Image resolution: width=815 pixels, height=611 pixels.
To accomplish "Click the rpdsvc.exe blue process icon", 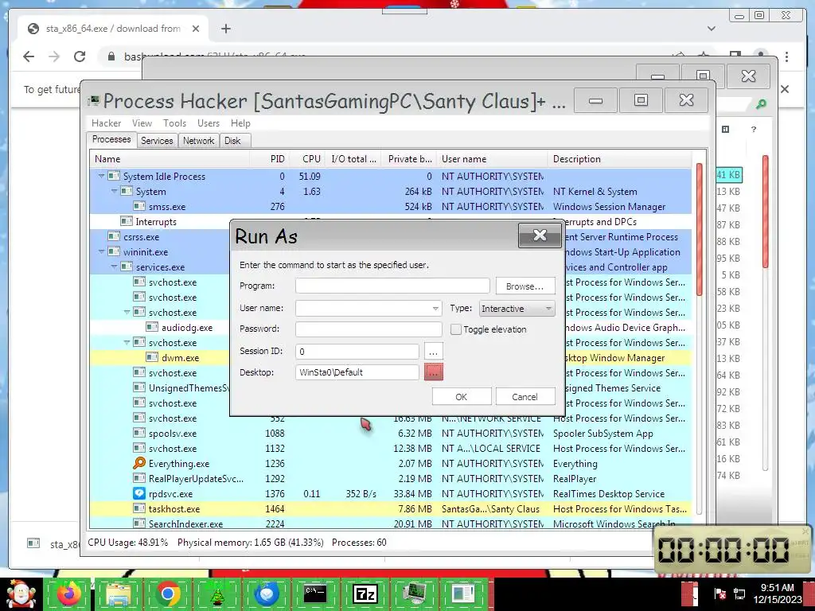I will click(139, 493).
